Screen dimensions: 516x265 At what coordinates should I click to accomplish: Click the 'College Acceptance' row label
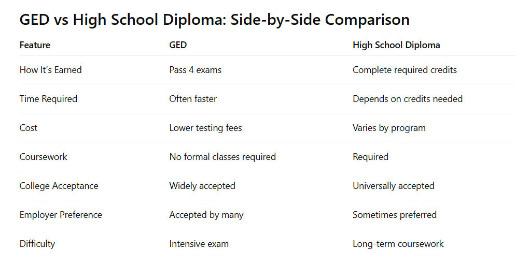pyautogui.click(x=59, y=186)
